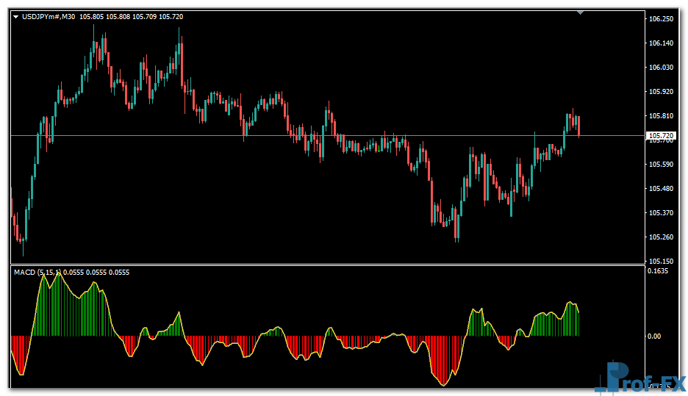Click the divider between price chart and MACD
The height and width of the screenshot is (396, 688).
coord(323,265)
